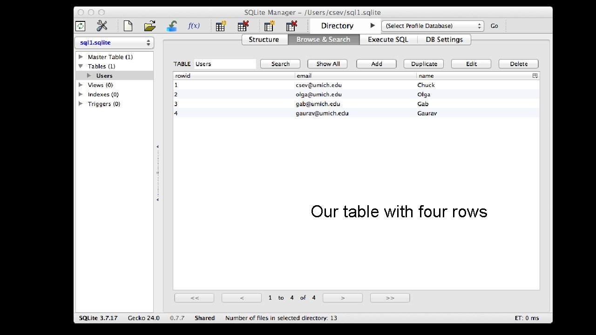This screenshot has width=596, height=335.
Task: Open an existing database with folder icon
Action: point(150,26)
